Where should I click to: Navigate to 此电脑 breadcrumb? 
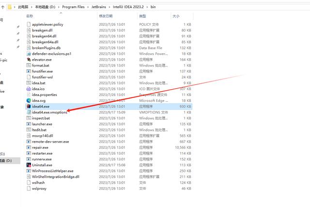click(x=23, y=7)
